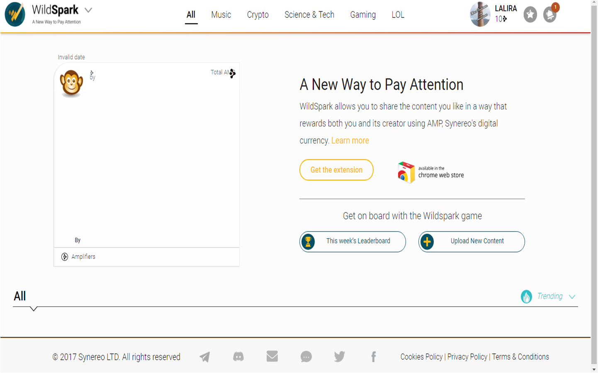Viewport: 598px width, 373px height.
Task: Click the Trending flame icon
Action: click(526, 296)
